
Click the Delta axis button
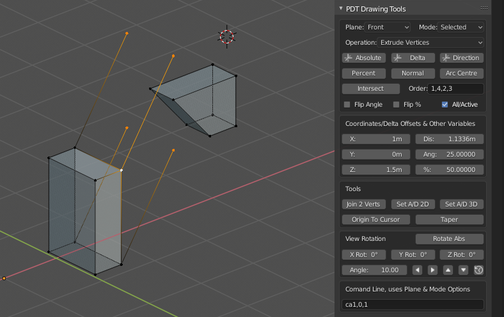(413, 58)
